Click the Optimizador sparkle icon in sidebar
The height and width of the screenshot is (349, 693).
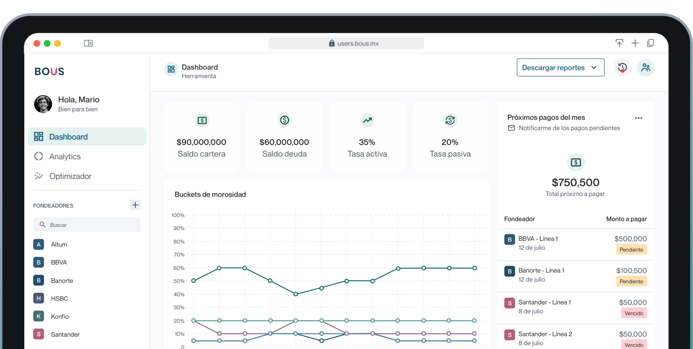point(39,176)
